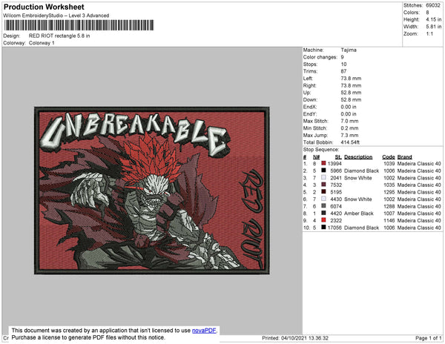Click the 'St.' column header
Viewport: 445px width, 344px height.
pos(338,157)
